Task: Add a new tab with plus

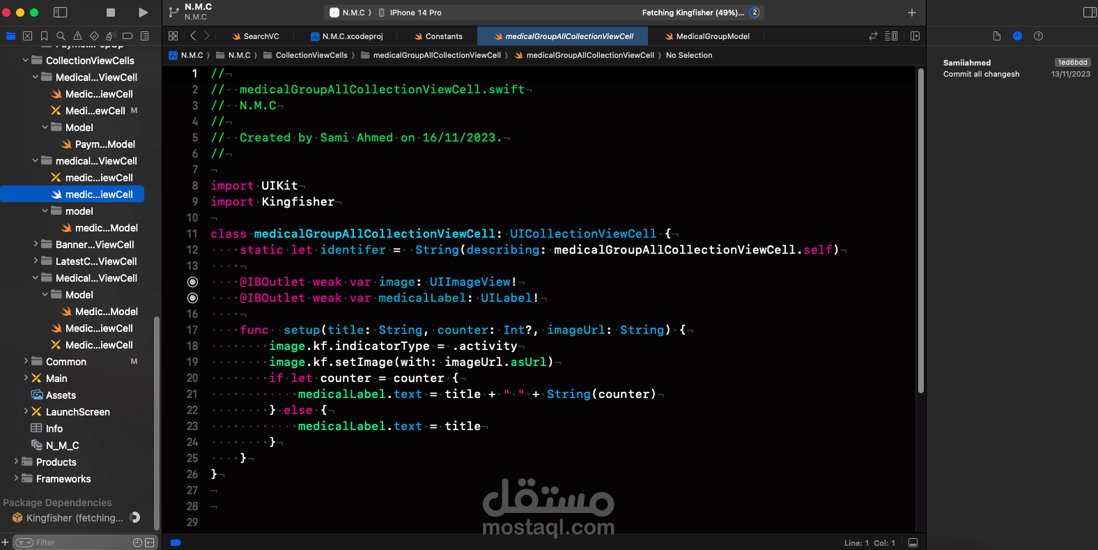Action: [911, 13]
